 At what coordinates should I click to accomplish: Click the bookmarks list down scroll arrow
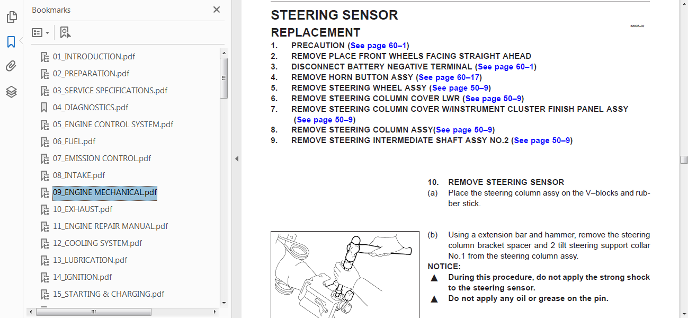pyautogui.click(x=224, y=303)
